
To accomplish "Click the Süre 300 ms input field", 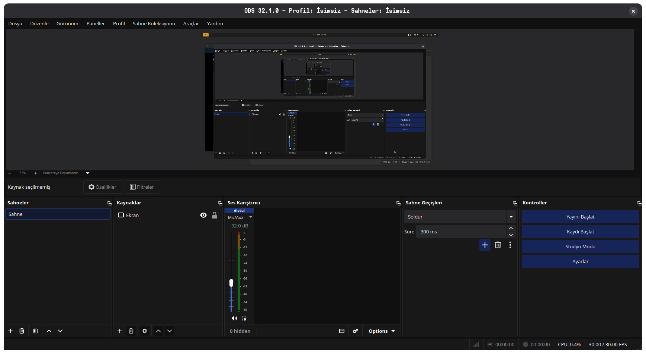I will pos(461,232).
